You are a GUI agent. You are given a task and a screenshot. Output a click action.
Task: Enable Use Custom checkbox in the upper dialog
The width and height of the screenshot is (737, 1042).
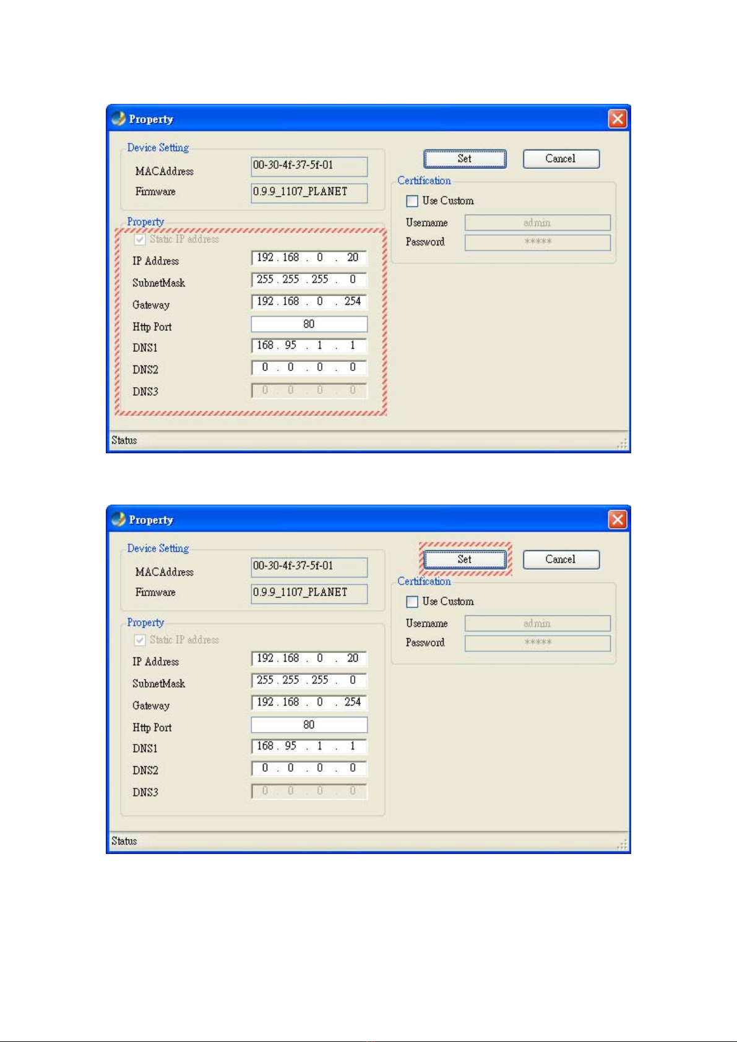pos(412,201)
